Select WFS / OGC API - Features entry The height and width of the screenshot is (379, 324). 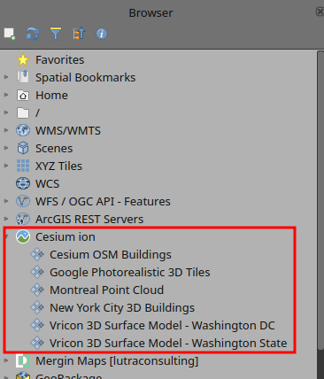pos(103,202)
